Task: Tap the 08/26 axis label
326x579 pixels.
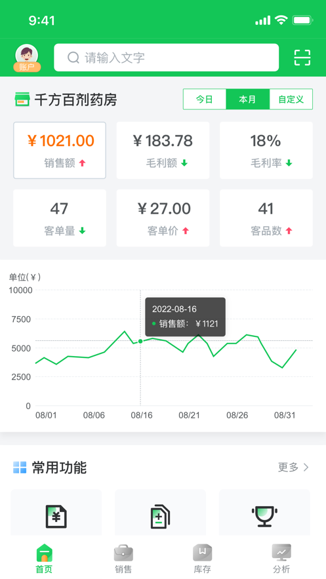Action: [237, 416]
